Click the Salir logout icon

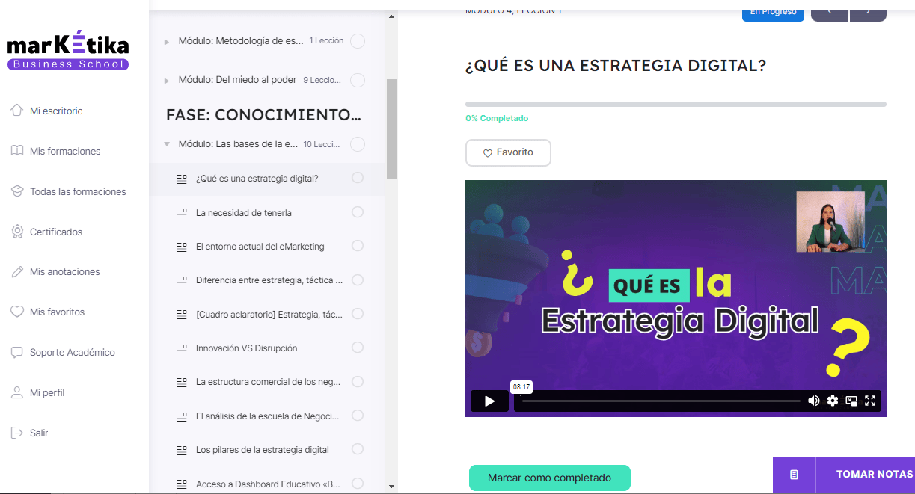point(17,433)
